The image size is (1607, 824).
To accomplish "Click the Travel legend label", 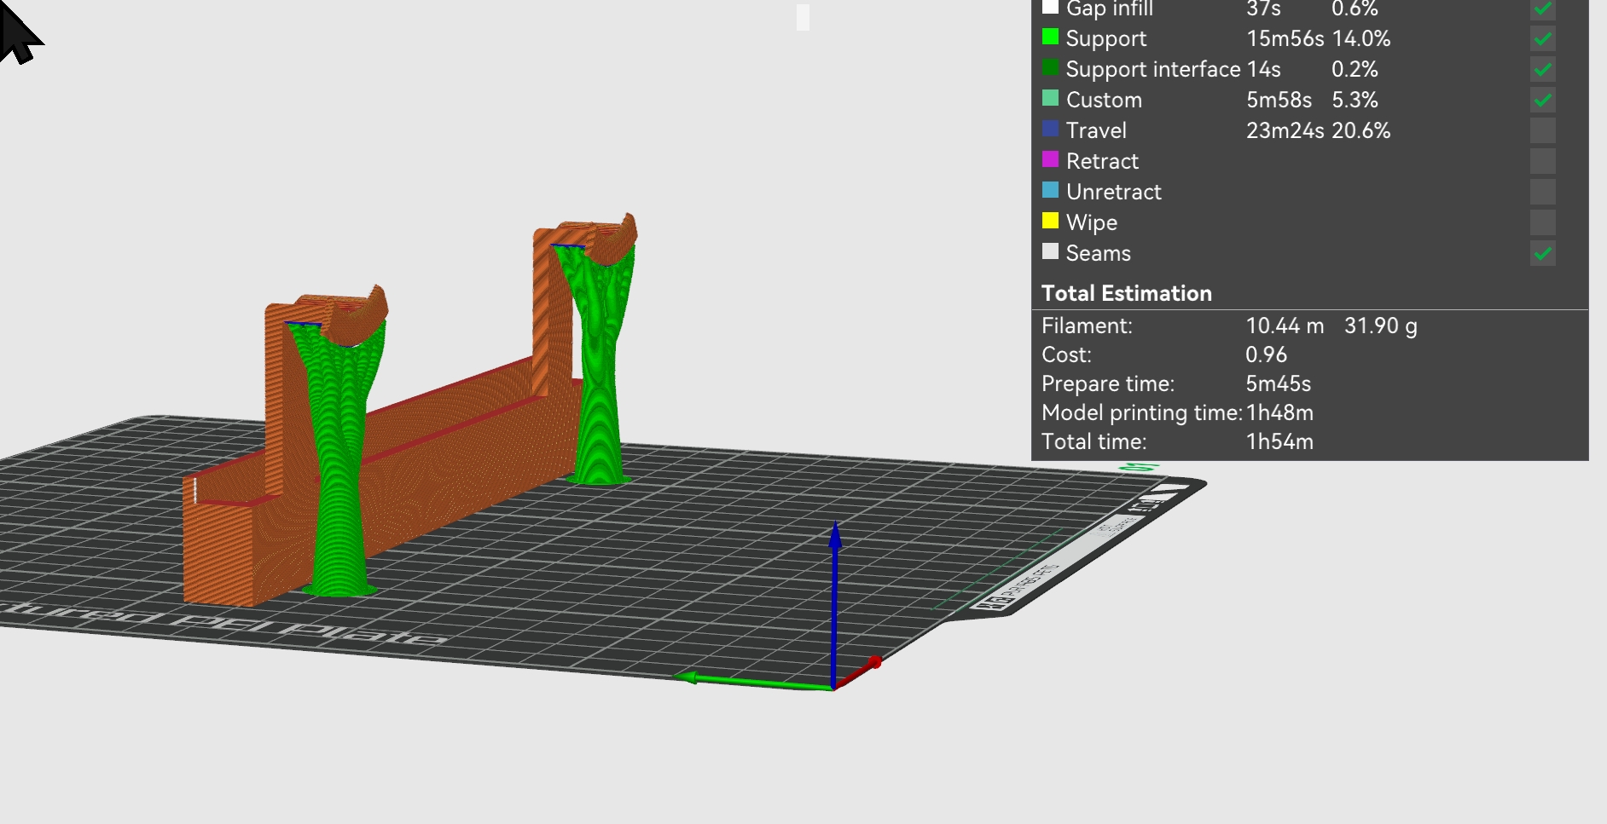I will pos(1096,130).
